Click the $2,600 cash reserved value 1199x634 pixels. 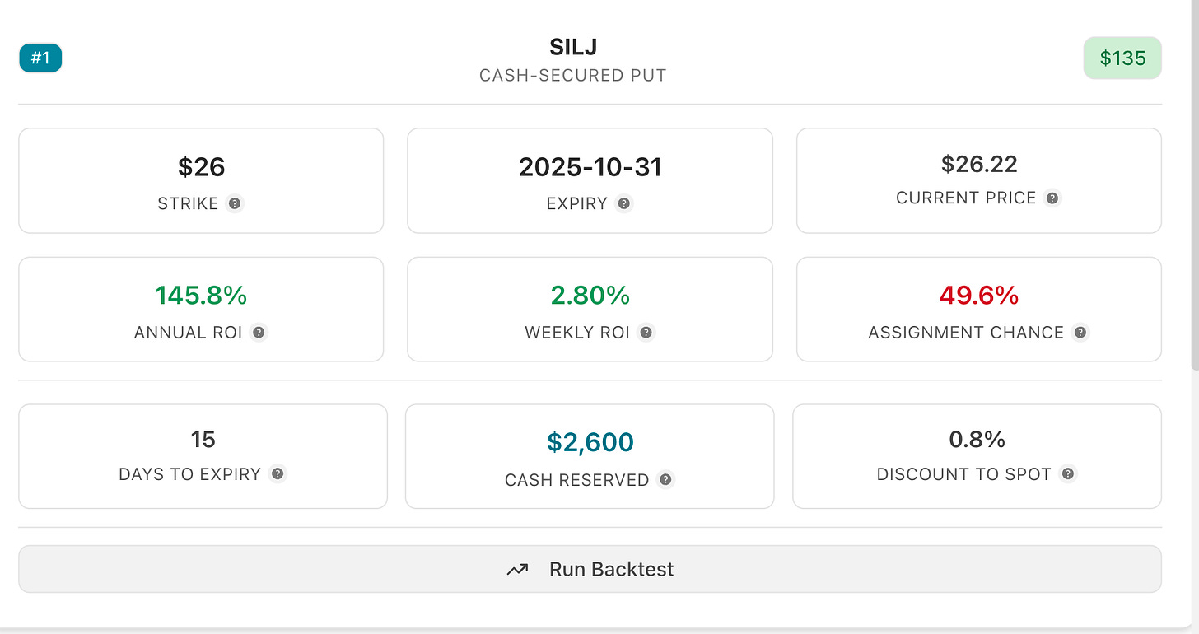click(590, 441)
